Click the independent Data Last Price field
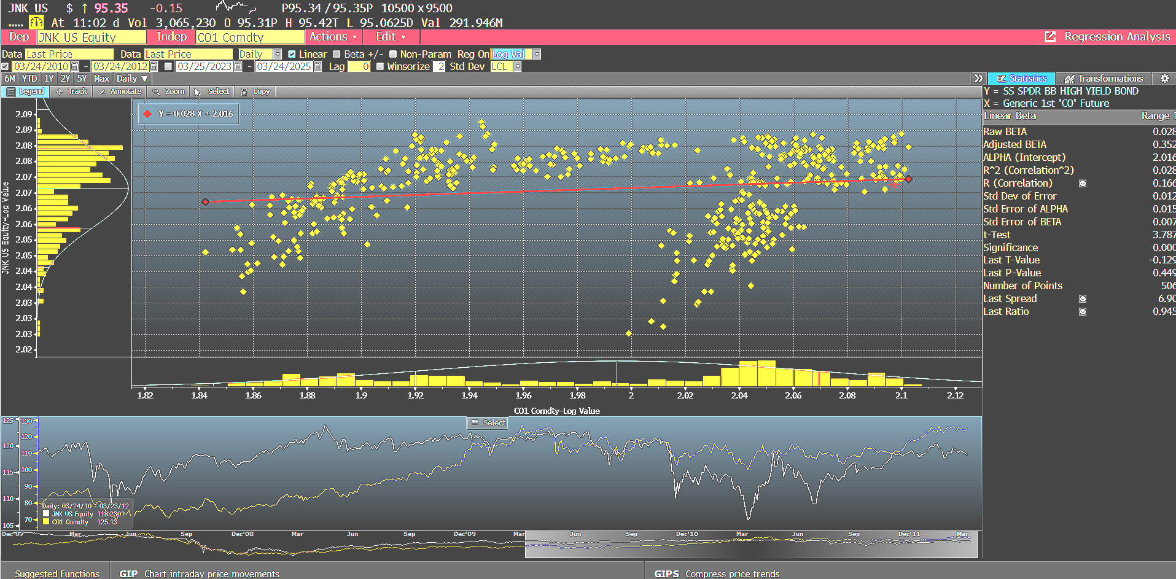 point(188,54)
